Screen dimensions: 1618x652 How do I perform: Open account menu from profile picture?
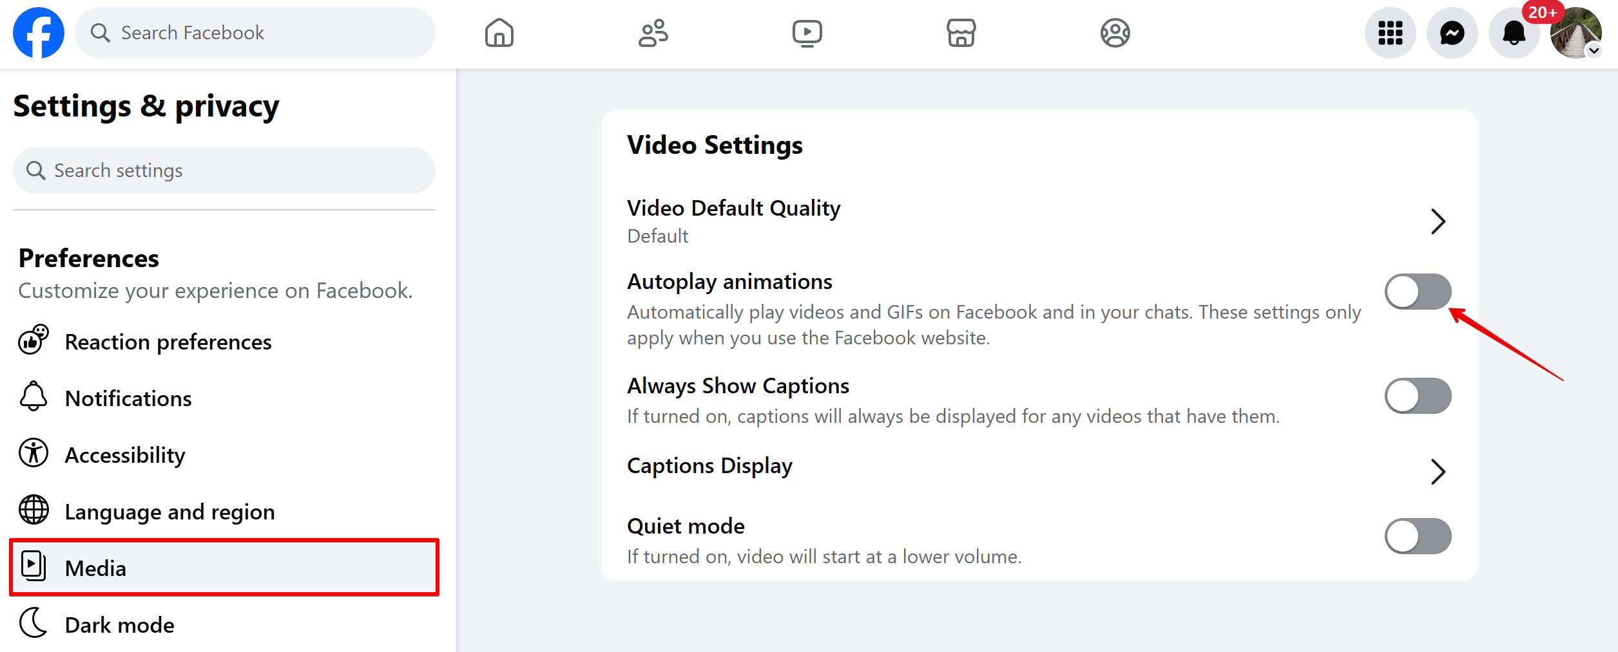(1575, 33)
